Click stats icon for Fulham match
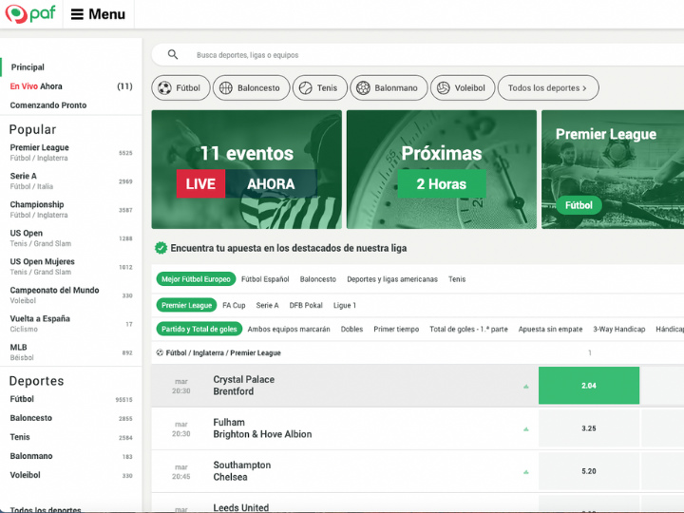684x513 pixels. point(526,429)
